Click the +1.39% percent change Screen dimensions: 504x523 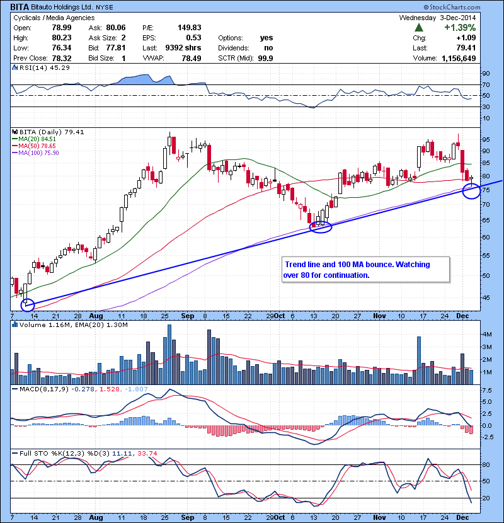(x=460, y=27)
